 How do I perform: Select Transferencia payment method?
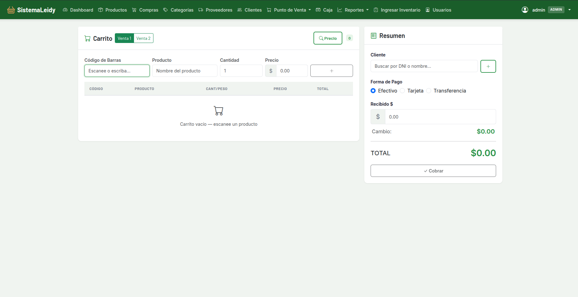point(429,91)
